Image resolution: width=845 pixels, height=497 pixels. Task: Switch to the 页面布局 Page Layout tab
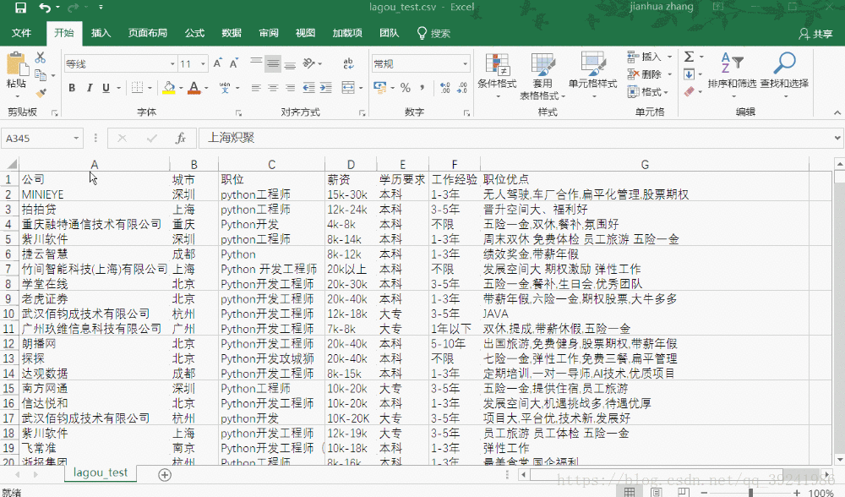coord(148,34)
